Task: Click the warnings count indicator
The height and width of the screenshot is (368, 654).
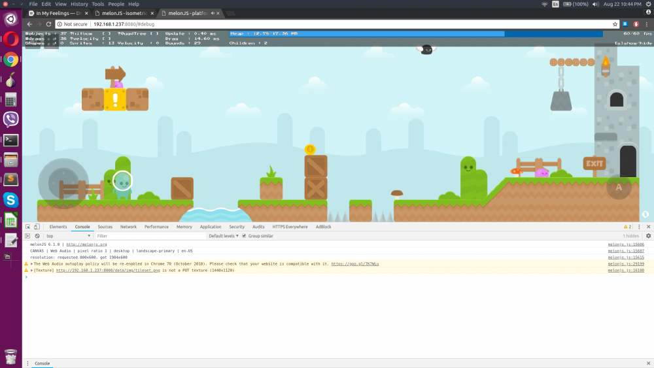Action: pos(627,227)
